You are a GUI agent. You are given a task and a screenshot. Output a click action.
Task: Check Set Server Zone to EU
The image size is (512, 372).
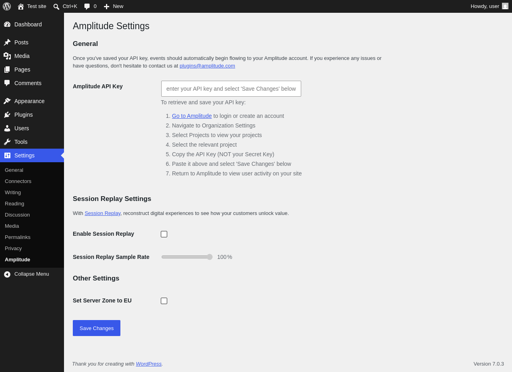click(x=164, y=301)
